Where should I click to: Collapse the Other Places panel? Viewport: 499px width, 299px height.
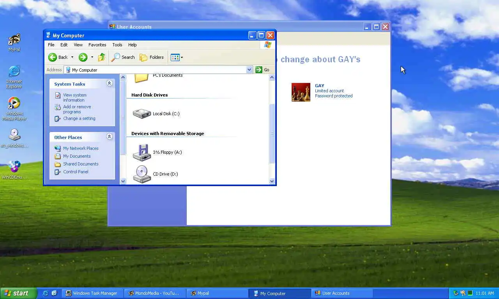(x=109, y=137)
